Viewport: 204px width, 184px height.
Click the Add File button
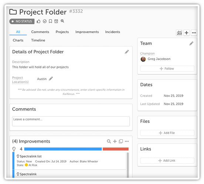167,133
